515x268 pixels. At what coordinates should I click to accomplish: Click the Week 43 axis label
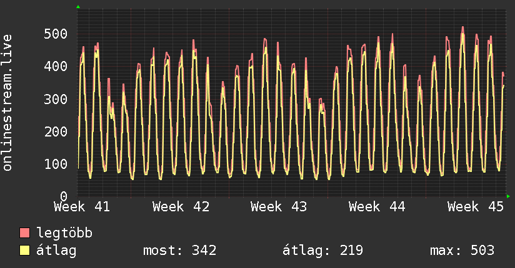click(x=279, y=207)
